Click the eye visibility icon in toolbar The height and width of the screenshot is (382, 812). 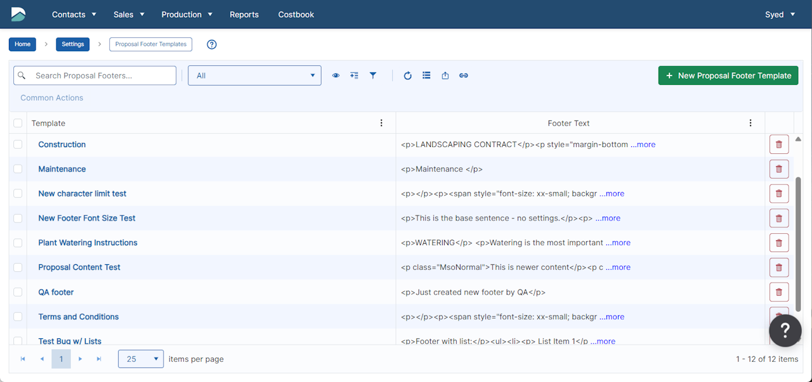[336, 75]
